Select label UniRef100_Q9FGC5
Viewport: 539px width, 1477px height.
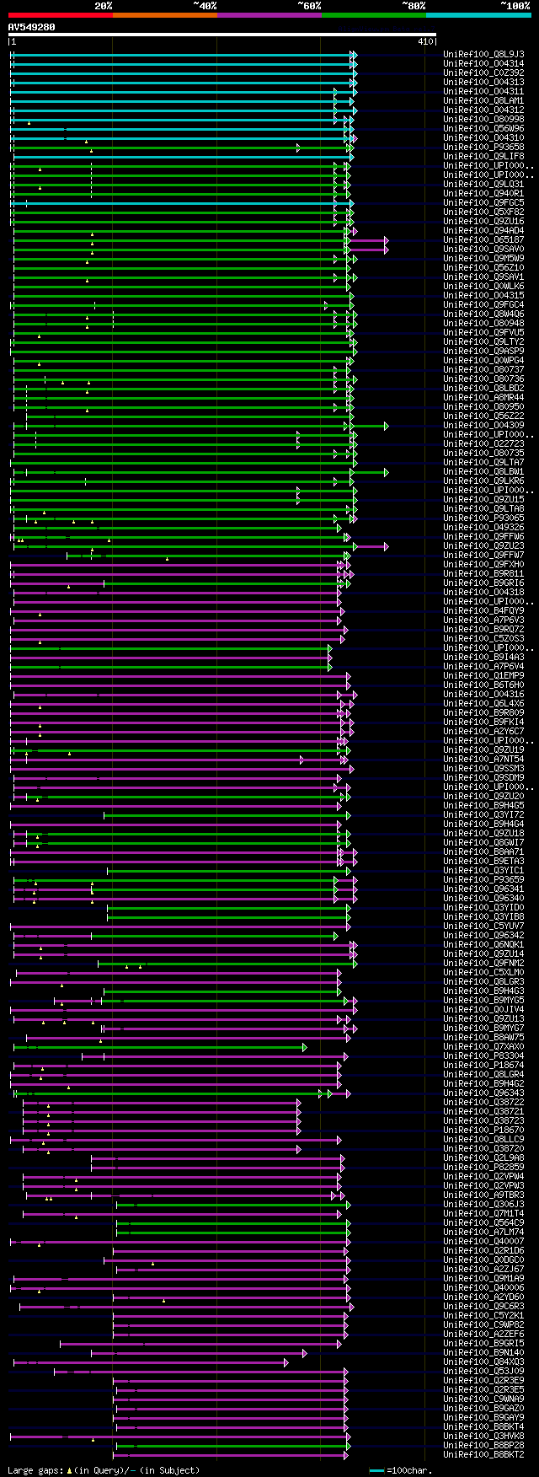click(483, 202)
